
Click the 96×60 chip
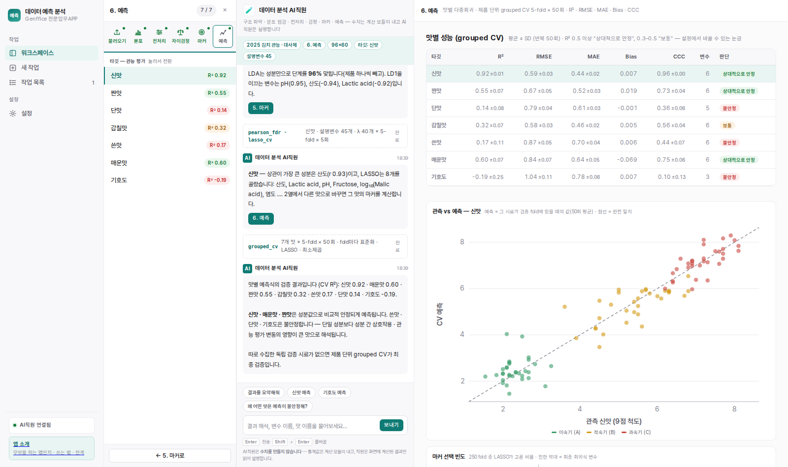tap(339, 45)
